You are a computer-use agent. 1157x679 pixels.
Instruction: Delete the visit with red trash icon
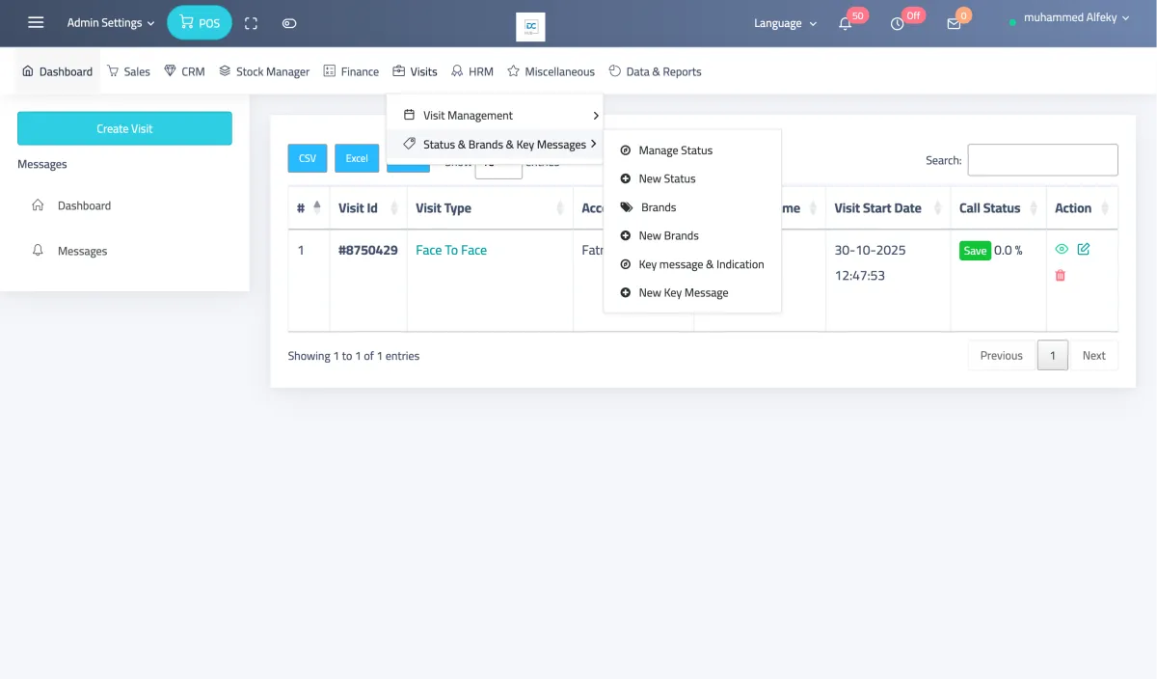[x=1060, y=275]
